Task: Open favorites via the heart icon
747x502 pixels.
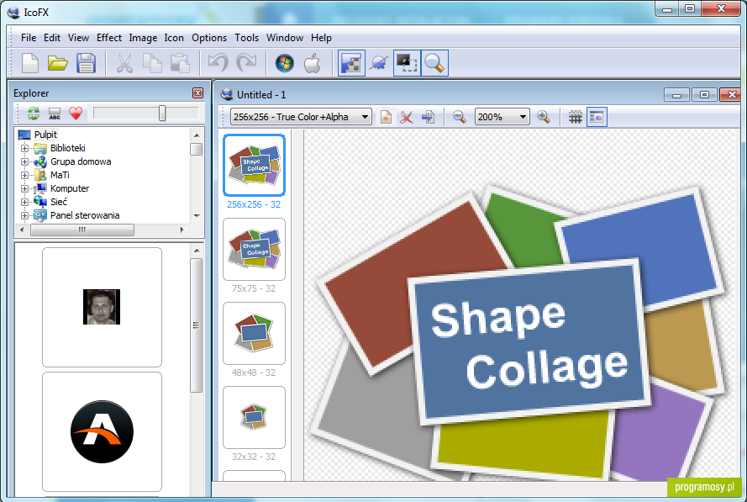Action: 76,114
